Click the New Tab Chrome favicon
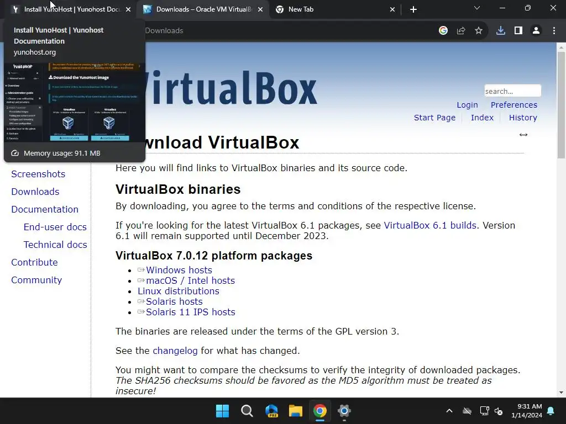This screenshot has height=424, width=566. tap(279, 9)
